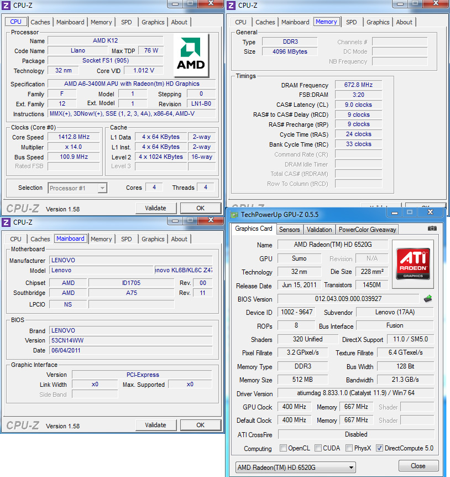
Task: Toggle the DirectCompute 5.0 checkbox
Action: coord(379,448)
